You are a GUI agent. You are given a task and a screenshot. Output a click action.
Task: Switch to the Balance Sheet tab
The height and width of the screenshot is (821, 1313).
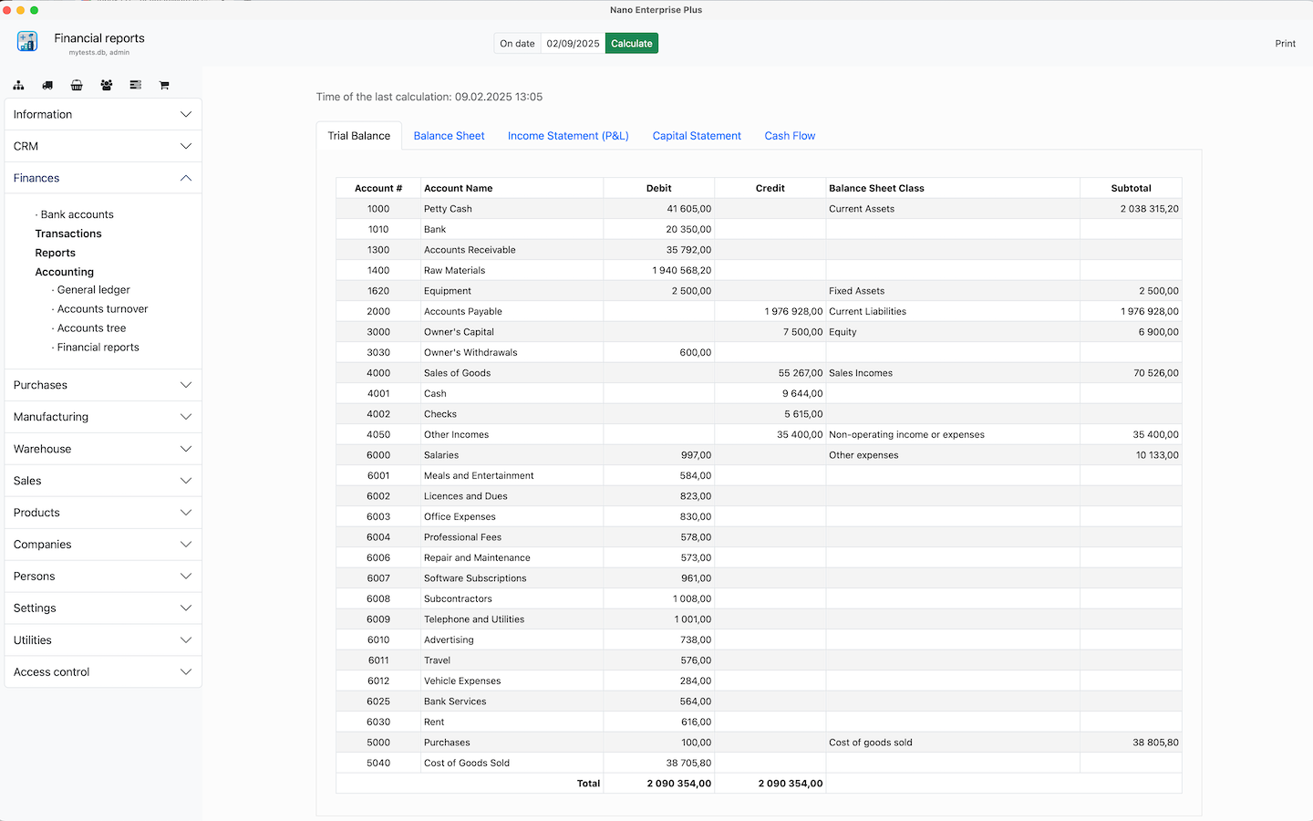[449, 136]
